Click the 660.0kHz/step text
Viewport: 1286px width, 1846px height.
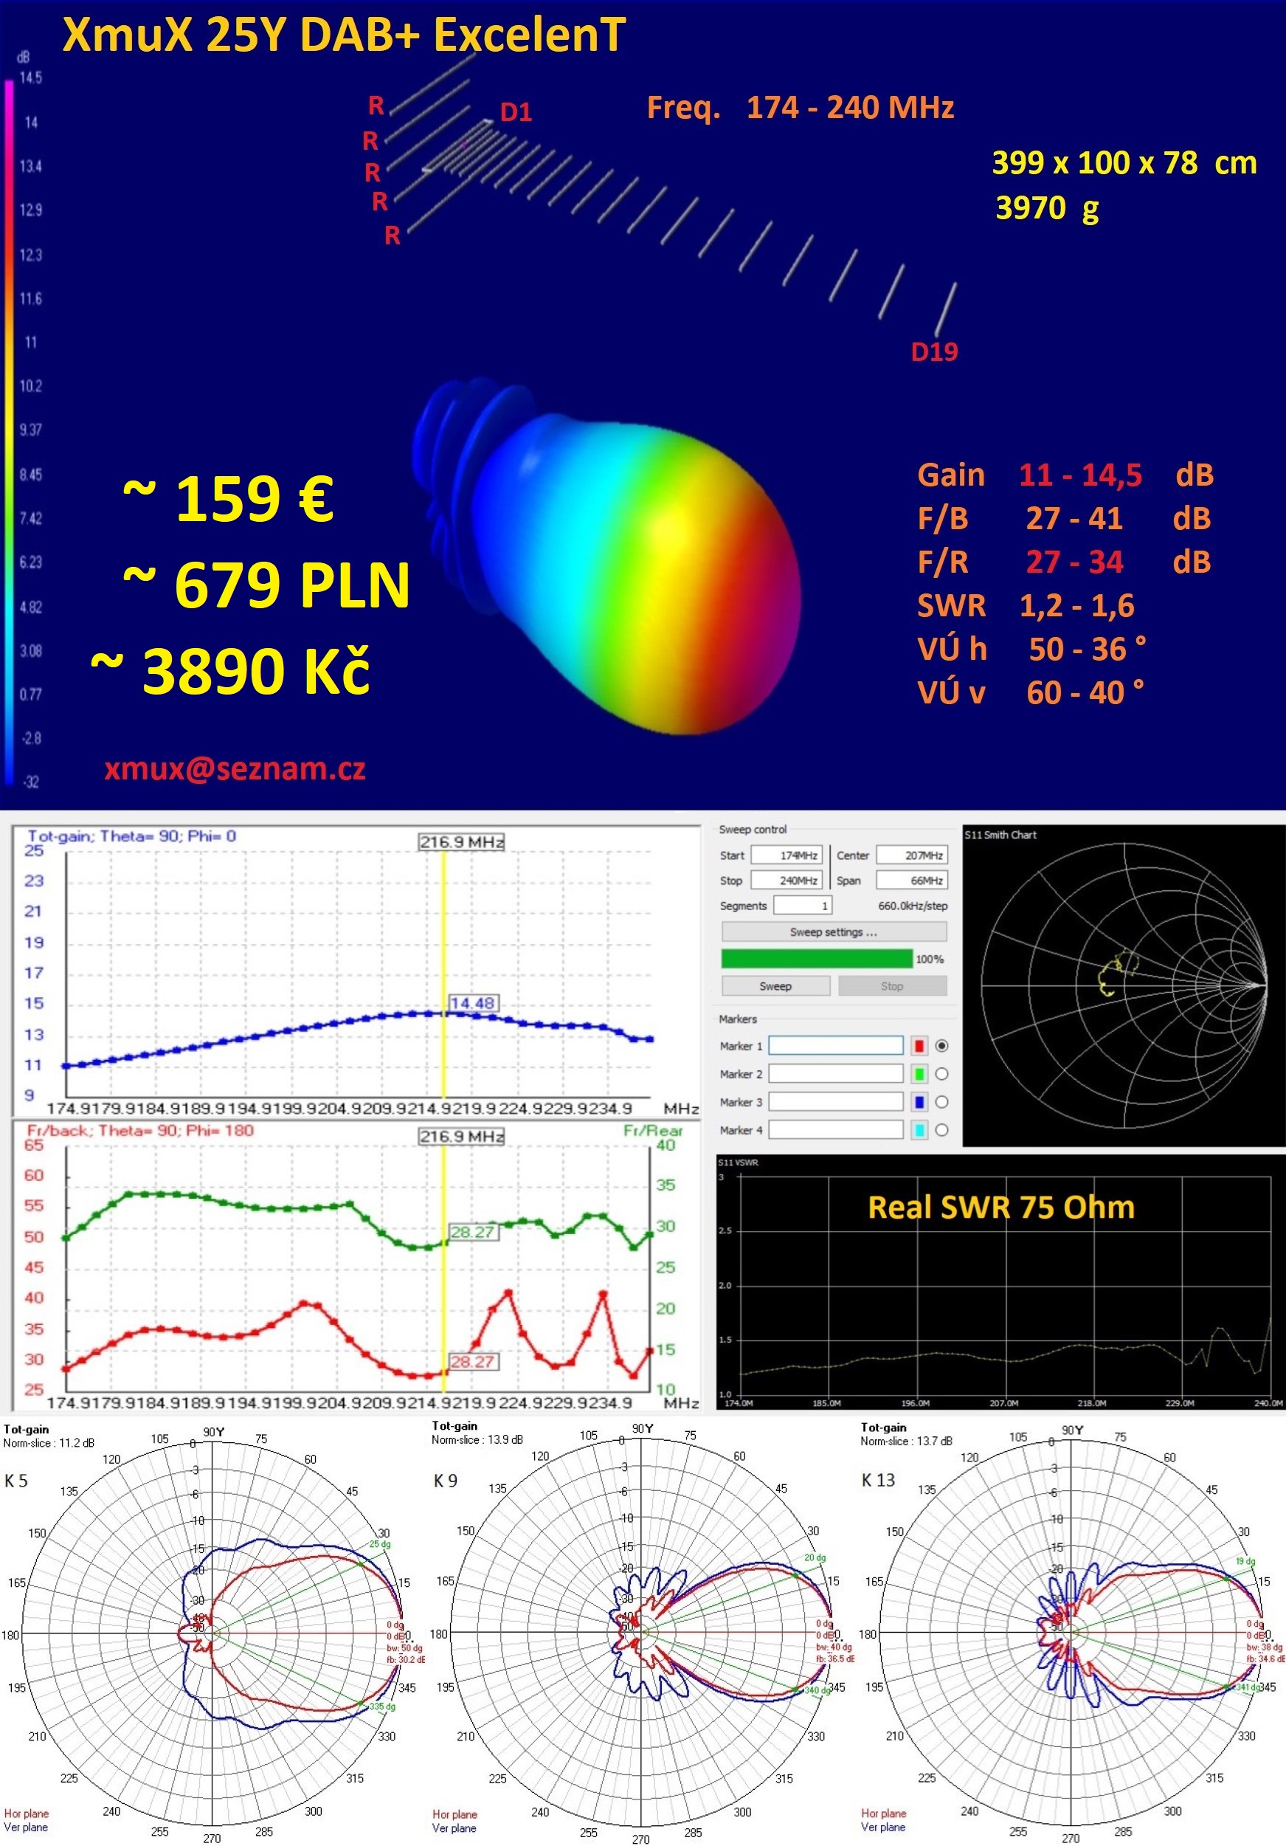point(912,906)
